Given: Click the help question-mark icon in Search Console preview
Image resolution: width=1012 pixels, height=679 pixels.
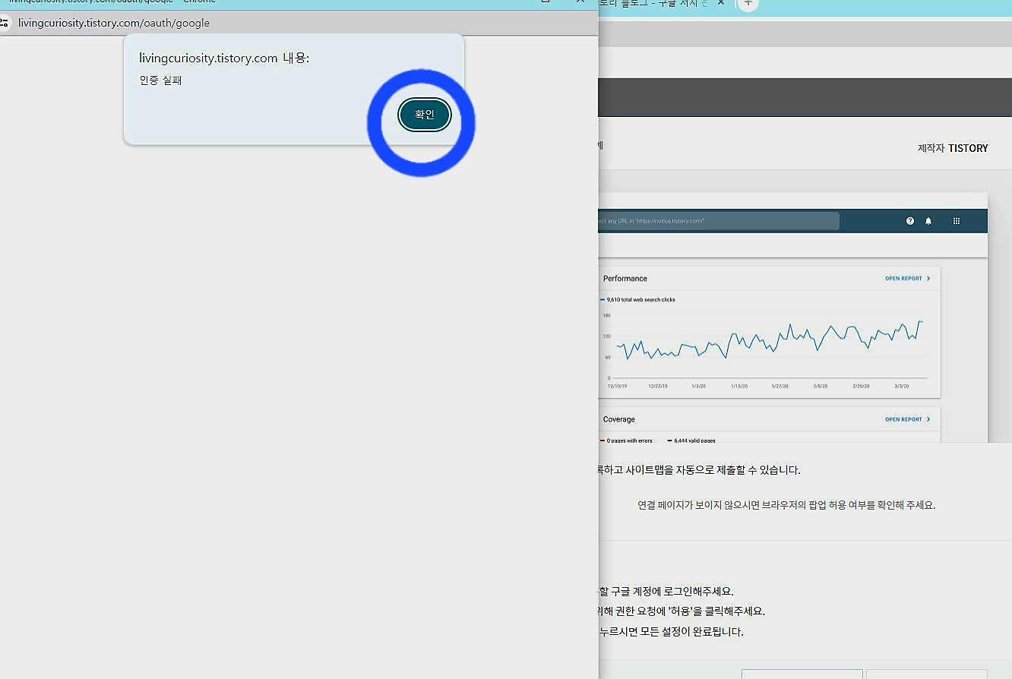Looking at the screenshot, I should [x=910, y=221].
